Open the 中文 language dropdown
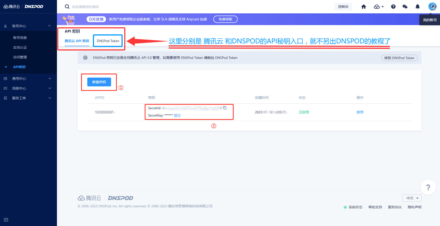This screenshot has width=440, height=226. pos(412,198)
